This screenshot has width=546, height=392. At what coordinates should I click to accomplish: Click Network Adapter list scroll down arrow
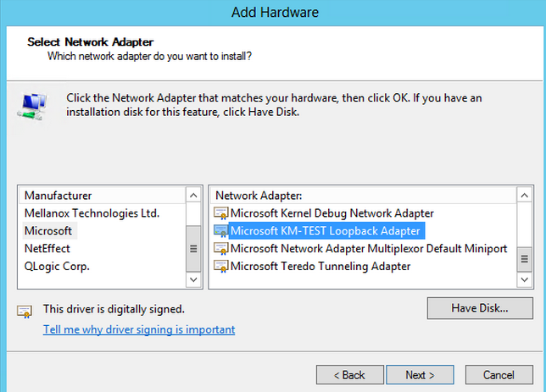pos(525,279)
